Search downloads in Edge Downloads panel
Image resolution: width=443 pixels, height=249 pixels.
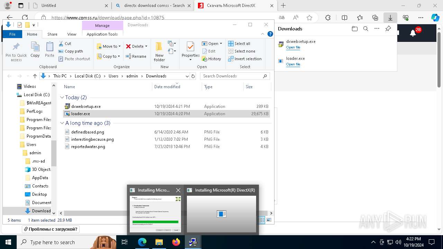[x=365, y=29]
